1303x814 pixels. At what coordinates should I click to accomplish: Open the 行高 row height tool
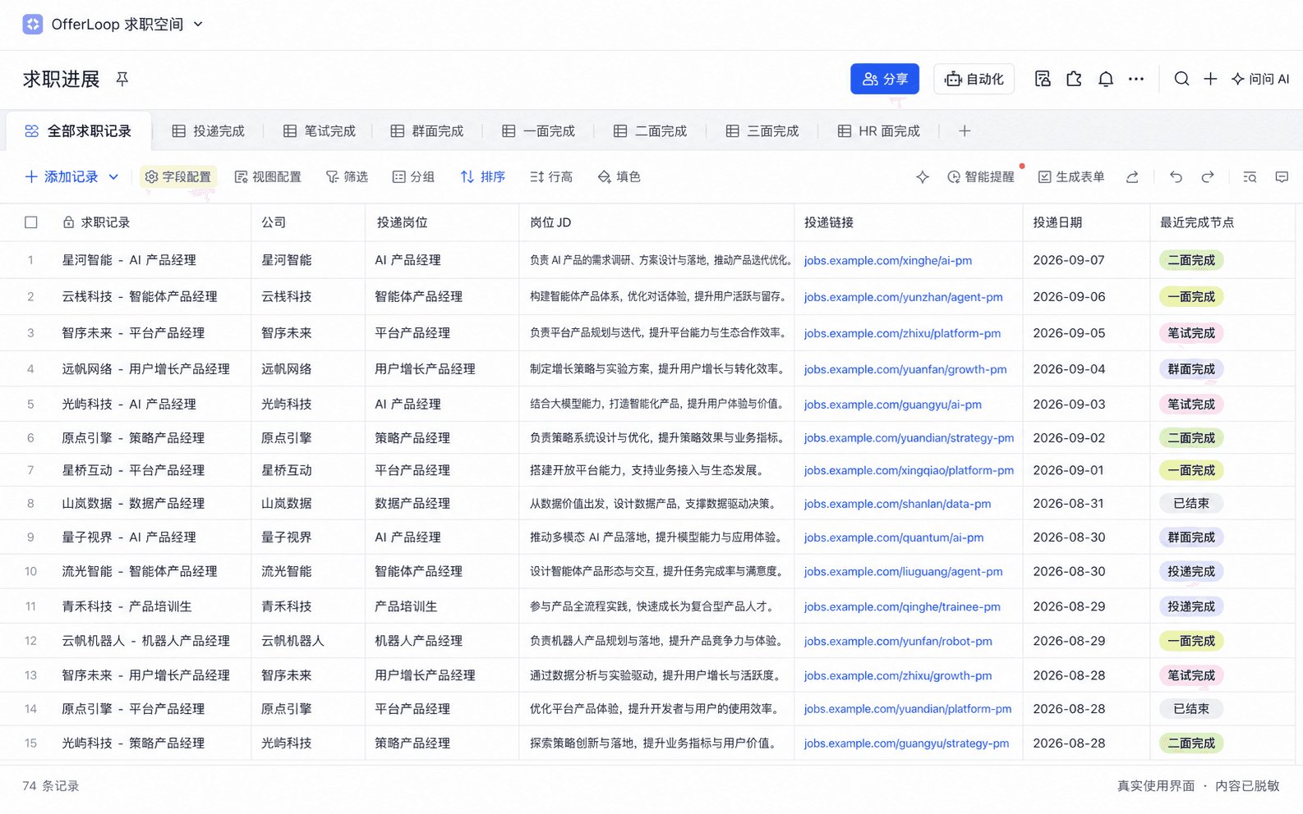(551, 176)
